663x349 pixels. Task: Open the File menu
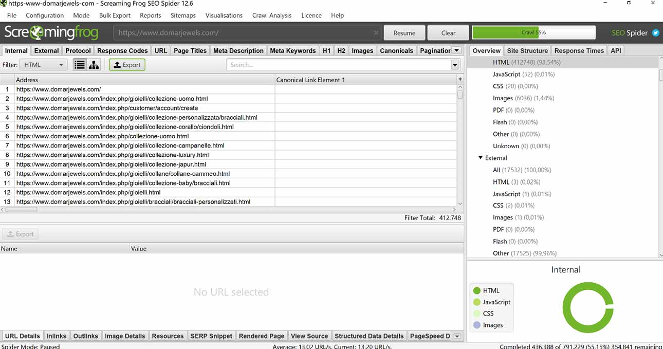[12, 15]
